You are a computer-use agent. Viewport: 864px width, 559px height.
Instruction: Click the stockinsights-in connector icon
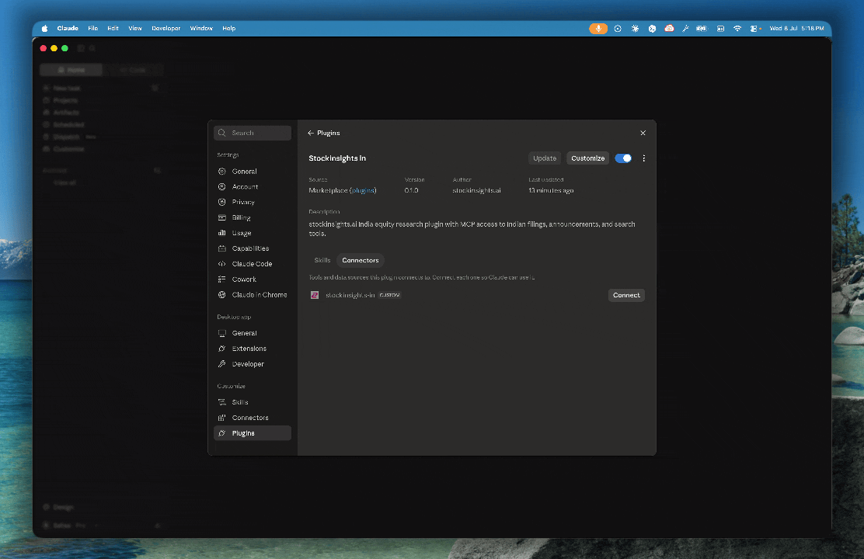[315, 295]
